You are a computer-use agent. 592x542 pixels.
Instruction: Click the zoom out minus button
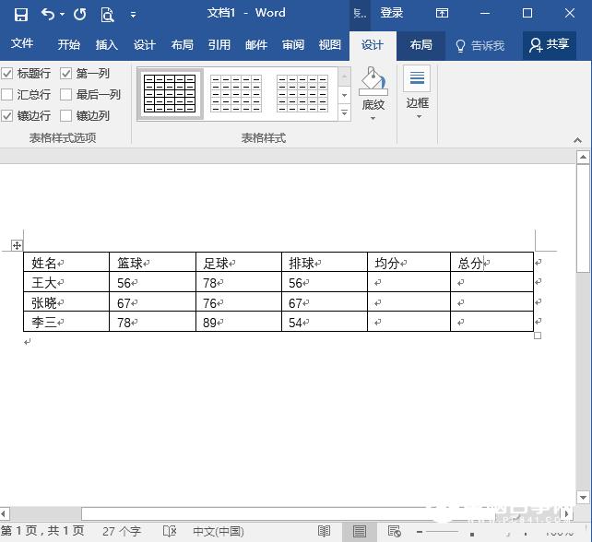point(419,532)
